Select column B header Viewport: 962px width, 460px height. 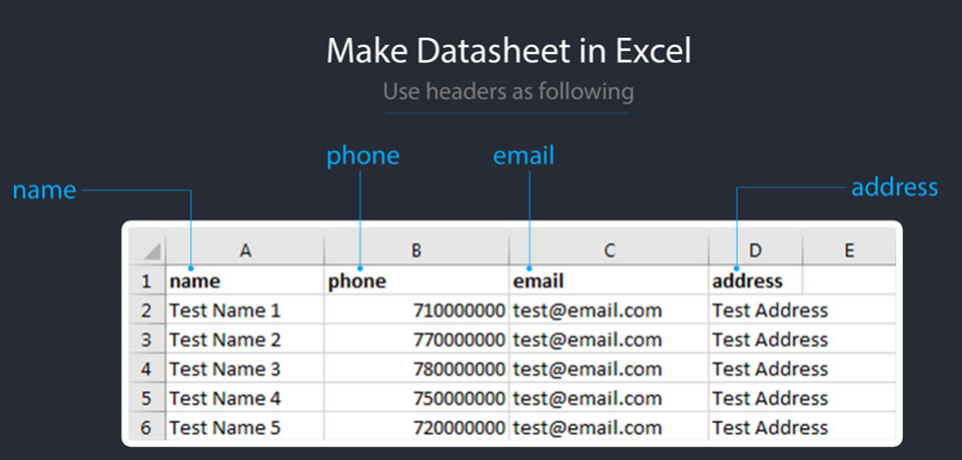[x=417, y=249]
